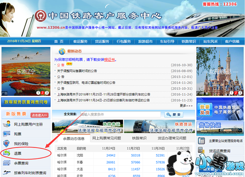
Task: Open 网上购票用户注册 link
Action: point(28,124)
